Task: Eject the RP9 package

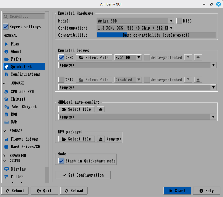Action: pyautogui.click(x=101, y=139)
